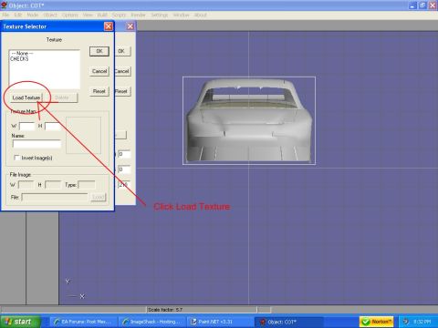This screenshot has width=438, height=328.
Task: Click Reset in Texture Selector
Action: 99,91
